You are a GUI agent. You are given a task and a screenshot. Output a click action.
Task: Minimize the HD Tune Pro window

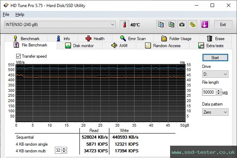197,5
